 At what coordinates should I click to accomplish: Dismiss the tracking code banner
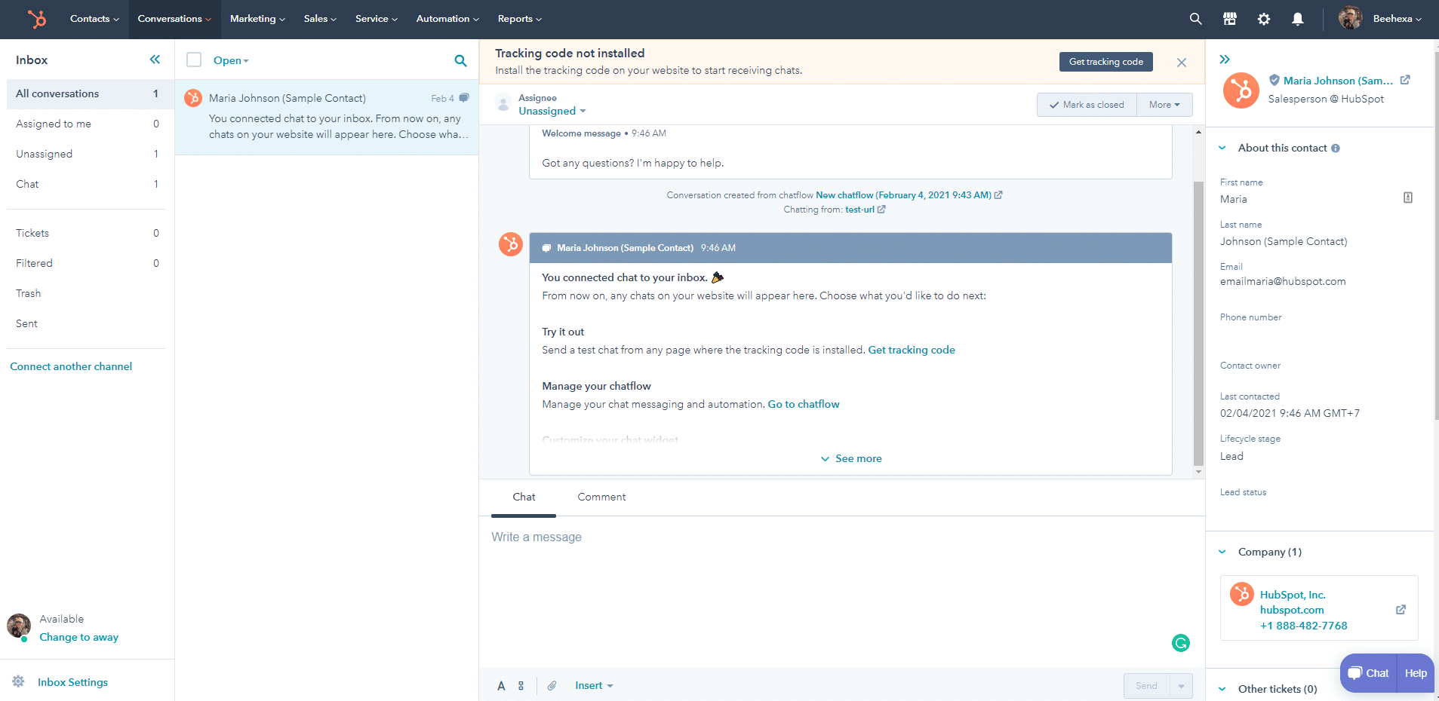(x=1182, y=63)
